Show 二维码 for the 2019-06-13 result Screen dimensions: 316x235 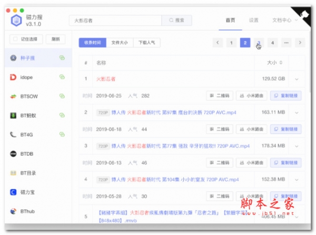pos(220,163)
